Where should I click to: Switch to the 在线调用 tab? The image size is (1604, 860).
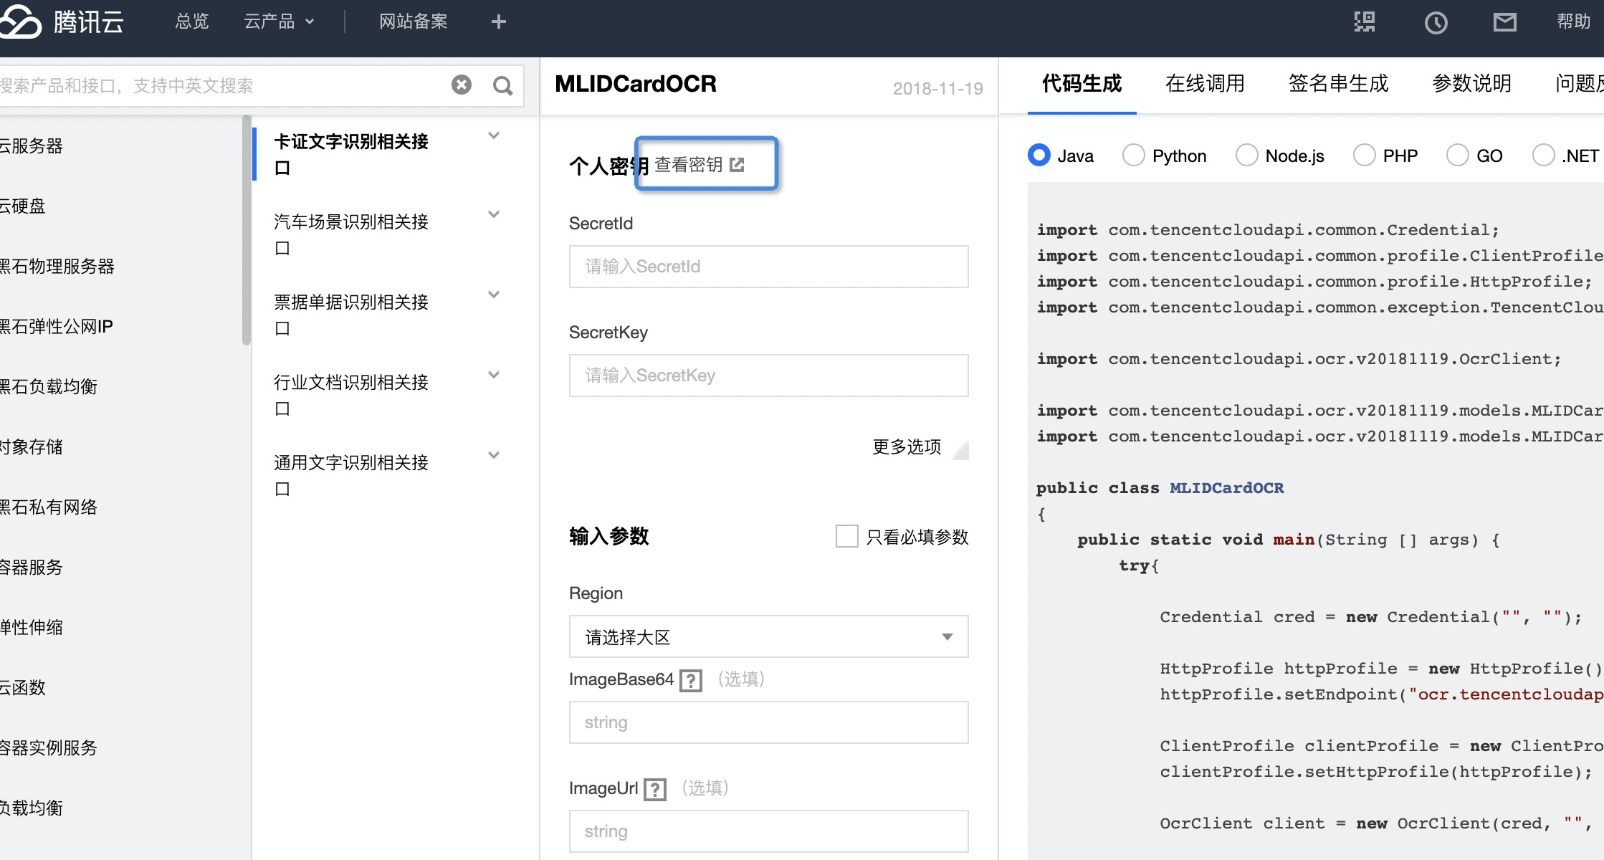(x=1205, y=84)
